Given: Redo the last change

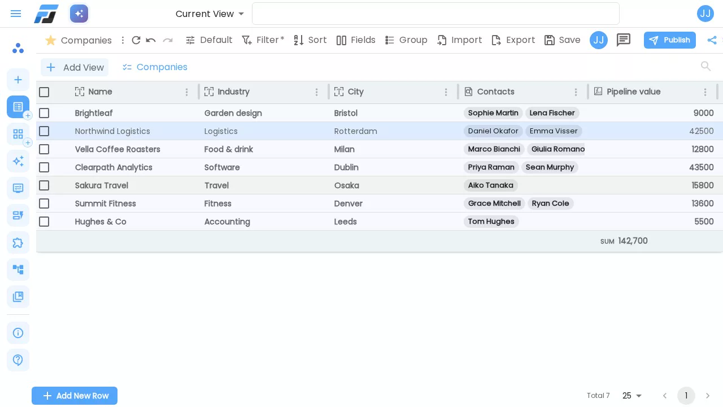Looking at the screenshot, I should (x=168, y=40).
